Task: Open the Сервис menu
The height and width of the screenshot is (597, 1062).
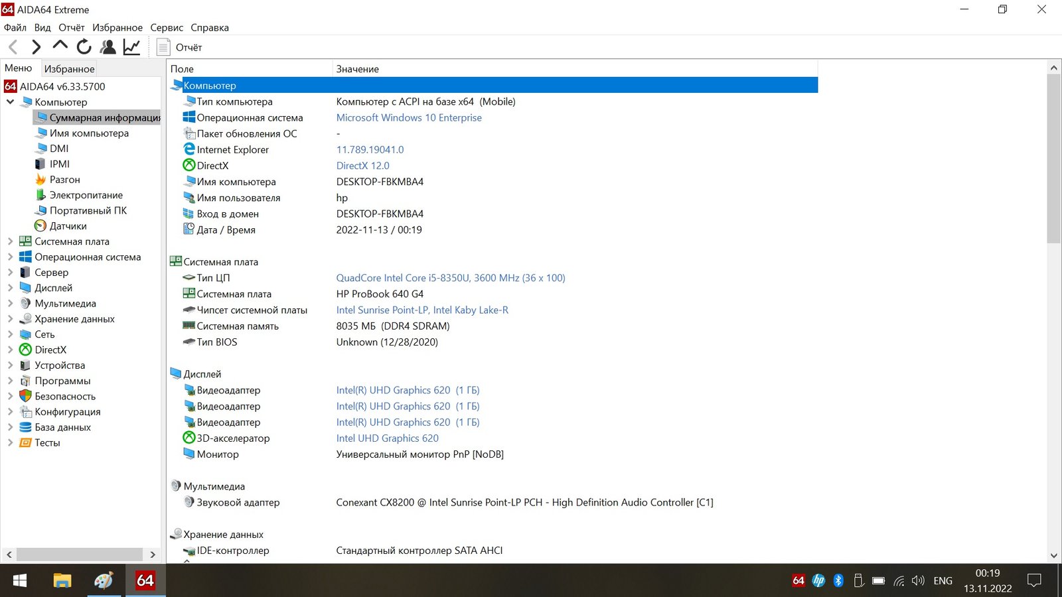Action: (x=166, y=28)
